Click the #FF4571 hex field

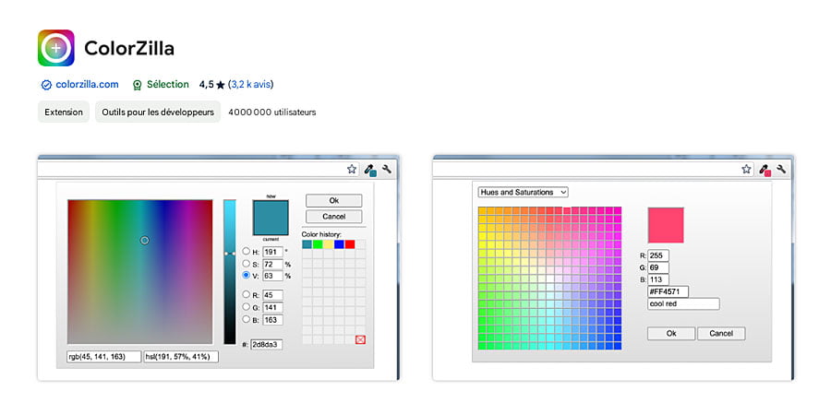[x=668, y=291]
